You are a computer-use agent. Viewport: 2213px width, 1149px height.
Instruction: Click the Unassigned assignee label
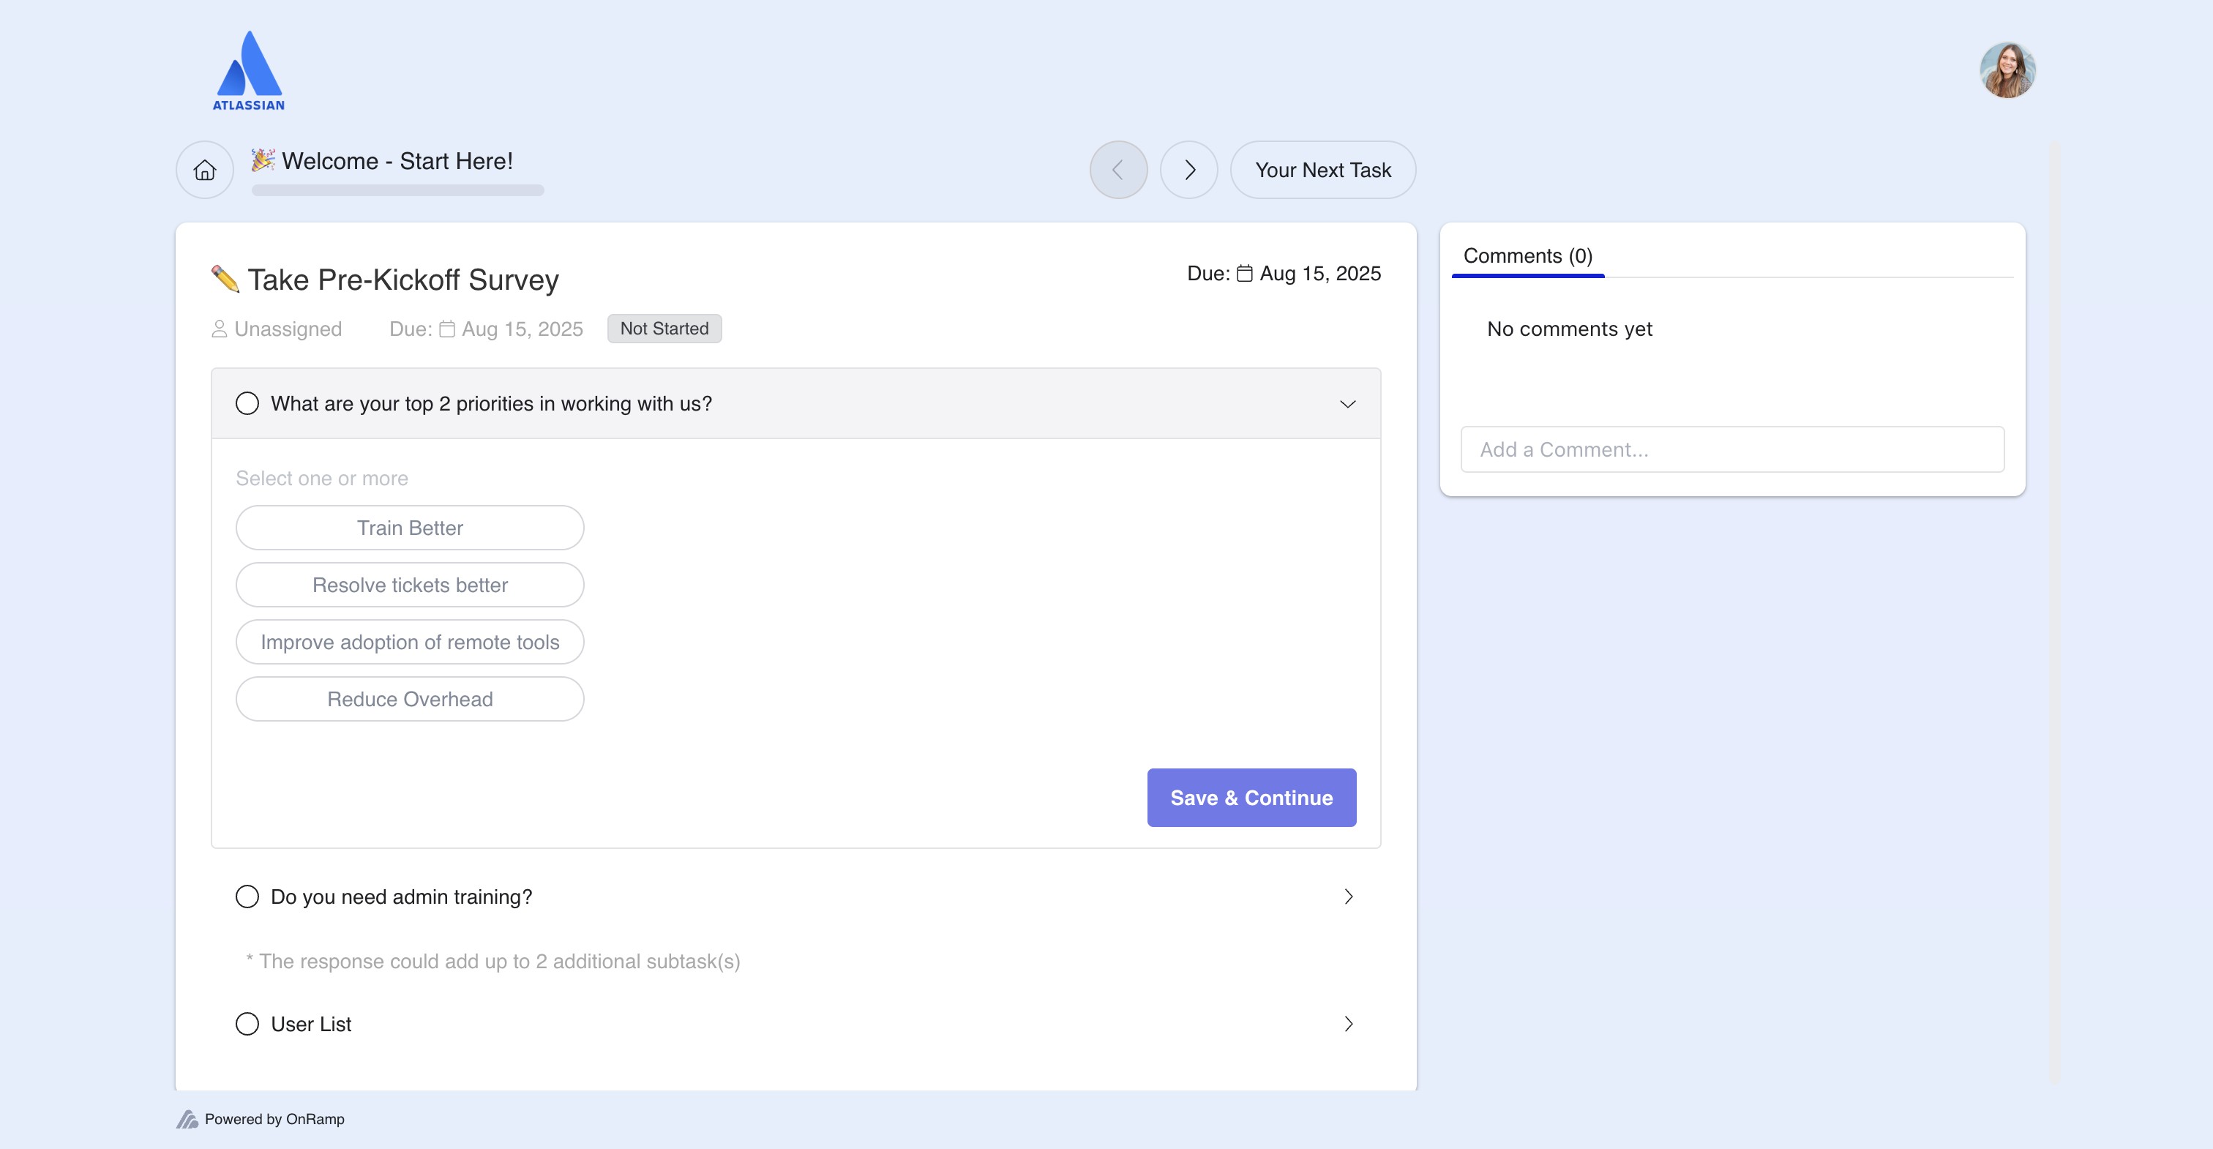288,329
